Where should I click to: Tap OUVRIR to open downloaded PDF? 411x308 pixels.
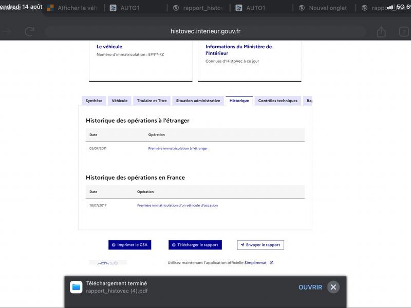[310, 287]
